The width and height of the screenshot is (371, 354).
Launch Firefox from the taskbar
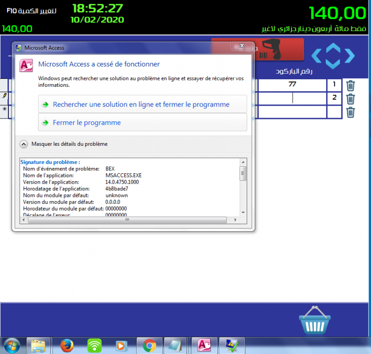click(x=67, y=346)
